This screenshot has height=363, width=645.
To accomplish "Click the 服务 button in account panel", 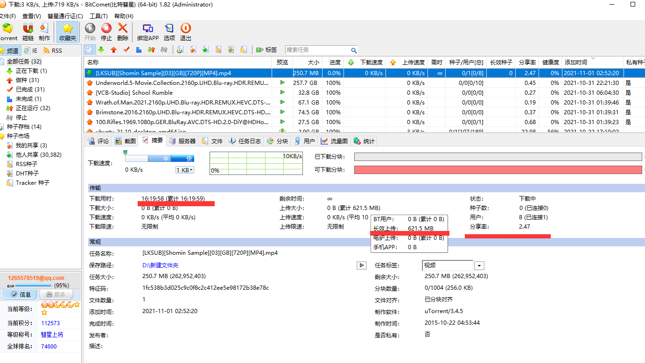I will [56, 294].
